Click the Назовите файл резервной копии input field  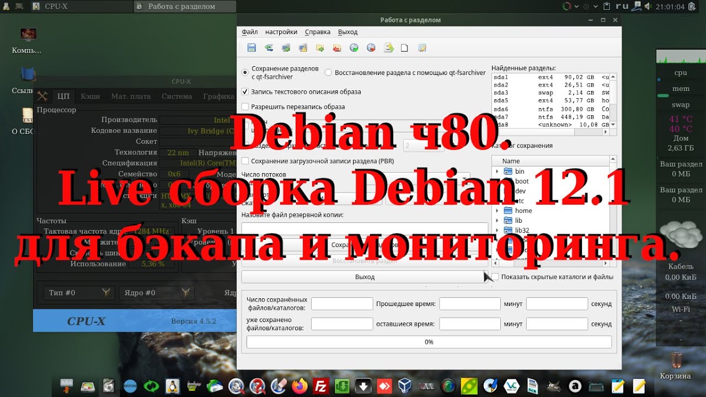pyautogui.click(x=365, y=228)
